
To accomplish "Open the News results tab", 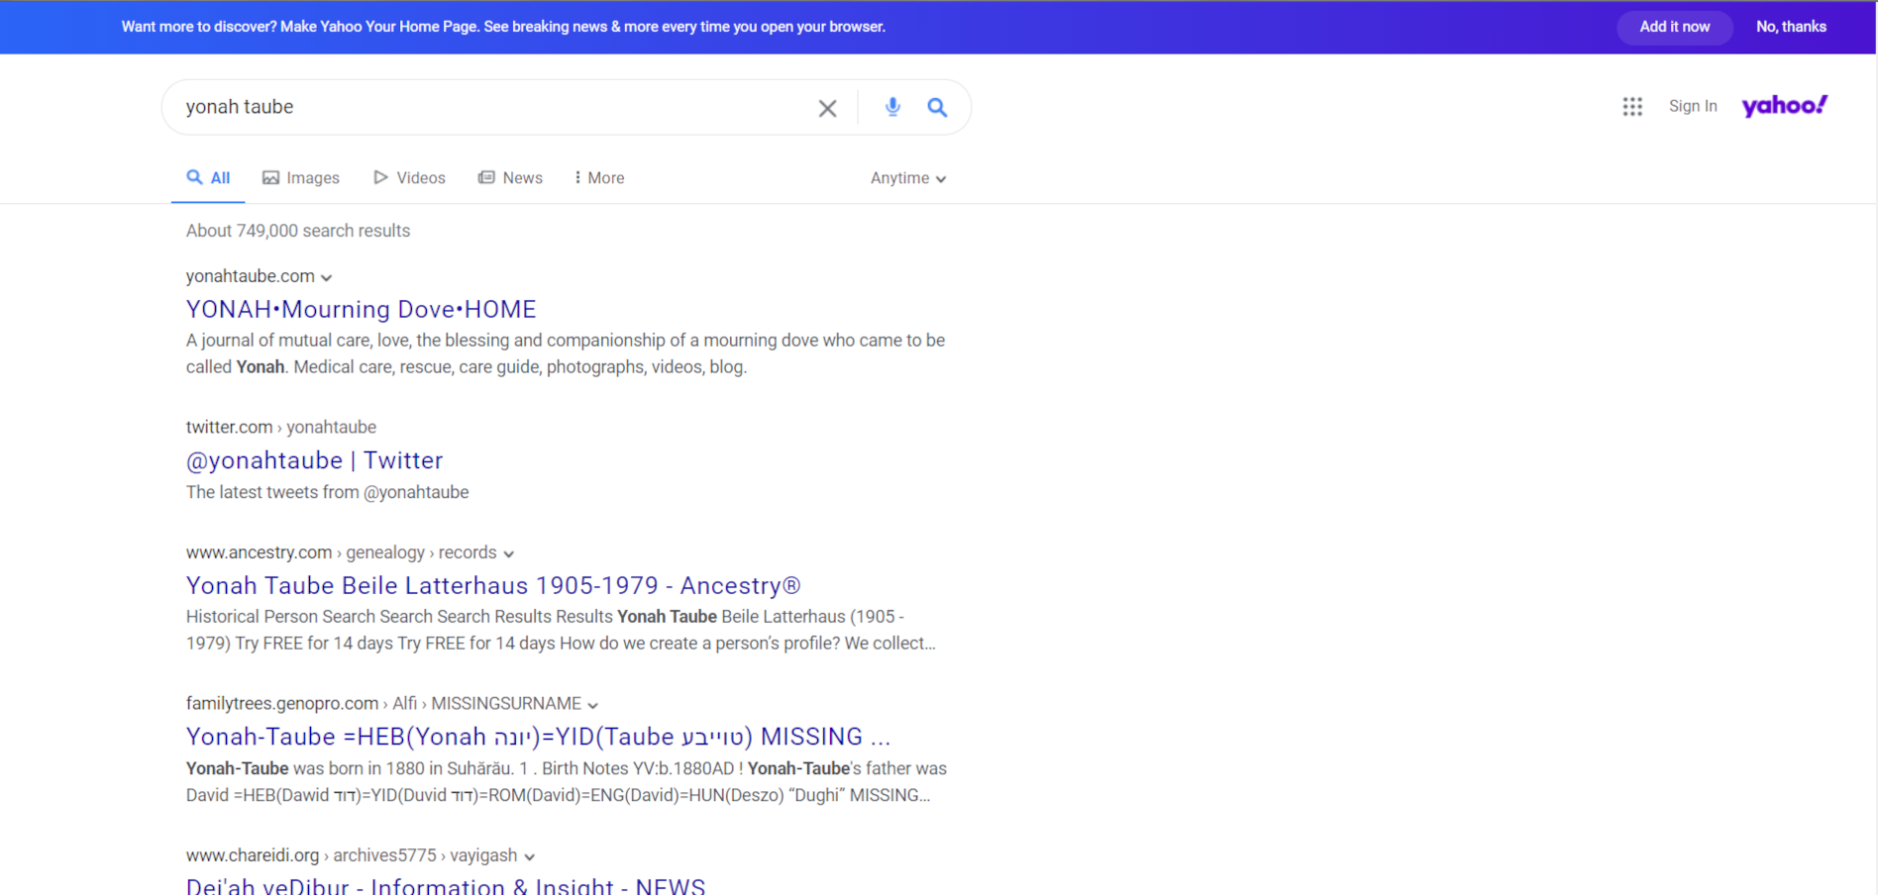I will coord(510,178).
